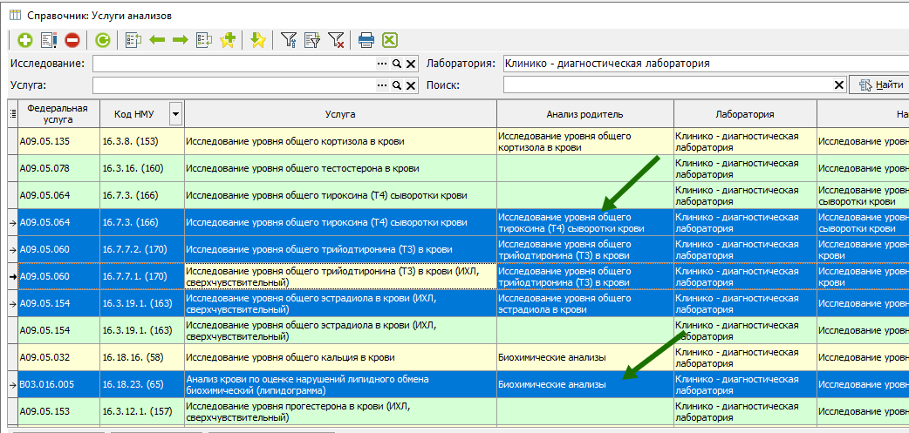This screenshot has width=909, height=433.
Task: Click the grid column chooser icon in header corner
Action: click(x=13, y=114)
